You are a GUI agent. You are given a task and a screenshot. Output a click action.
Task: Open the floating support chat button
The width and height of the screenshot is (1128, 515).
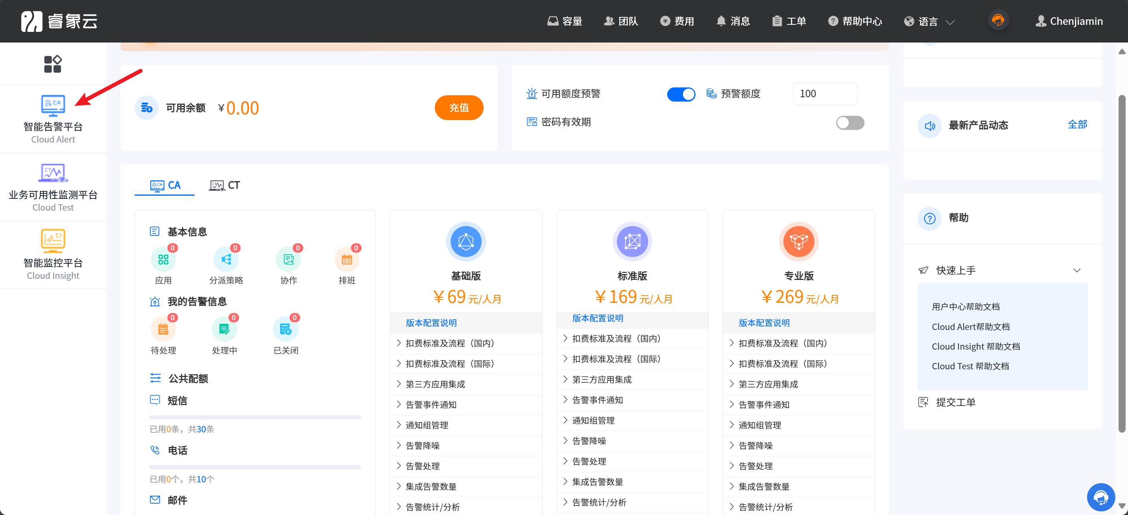click(x=1101, y=497)
